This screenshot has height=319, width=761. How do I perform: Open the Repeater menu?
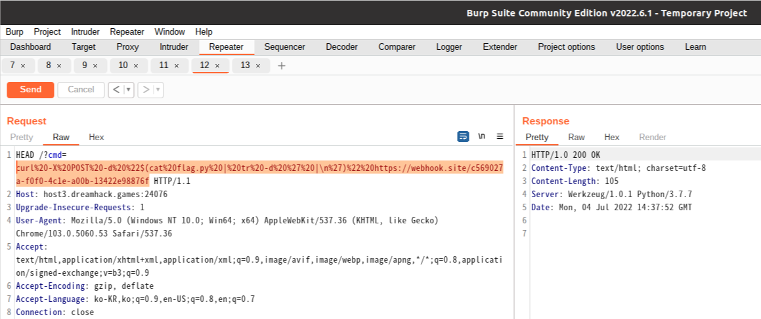click(127, 32)
